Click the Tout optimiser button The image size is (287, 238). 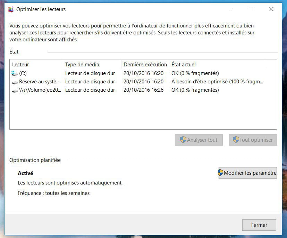click(x=253, y=140)
